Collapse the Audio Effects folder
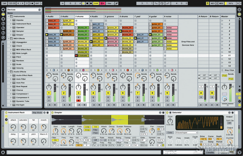The width and height of the screenshot is (243, 156). coord(9,72)
